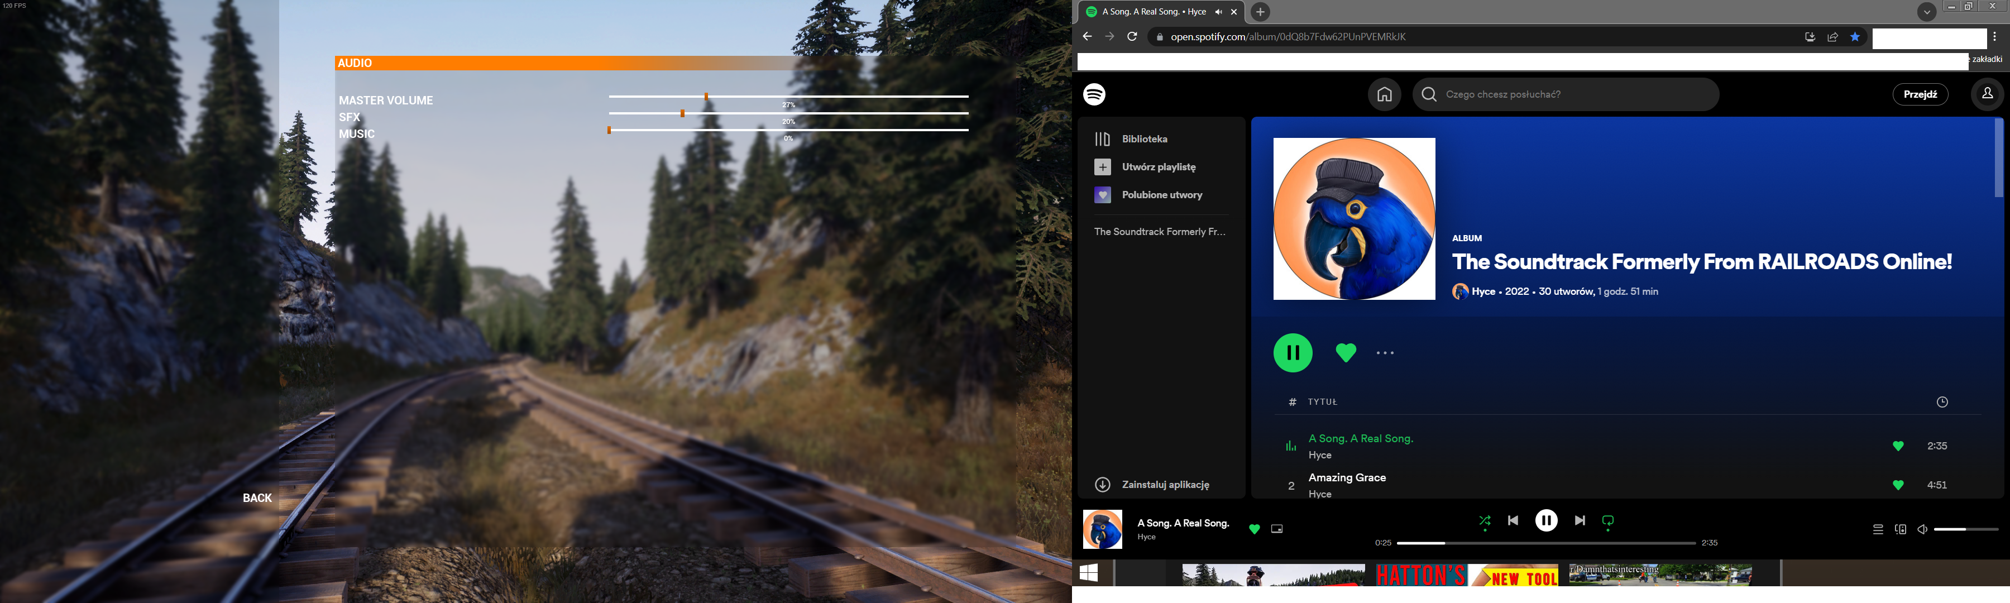Viewport: 2010px width, 603px height.
Task: Open Polubione utwory in sidebar
Action: point(1161,195)
